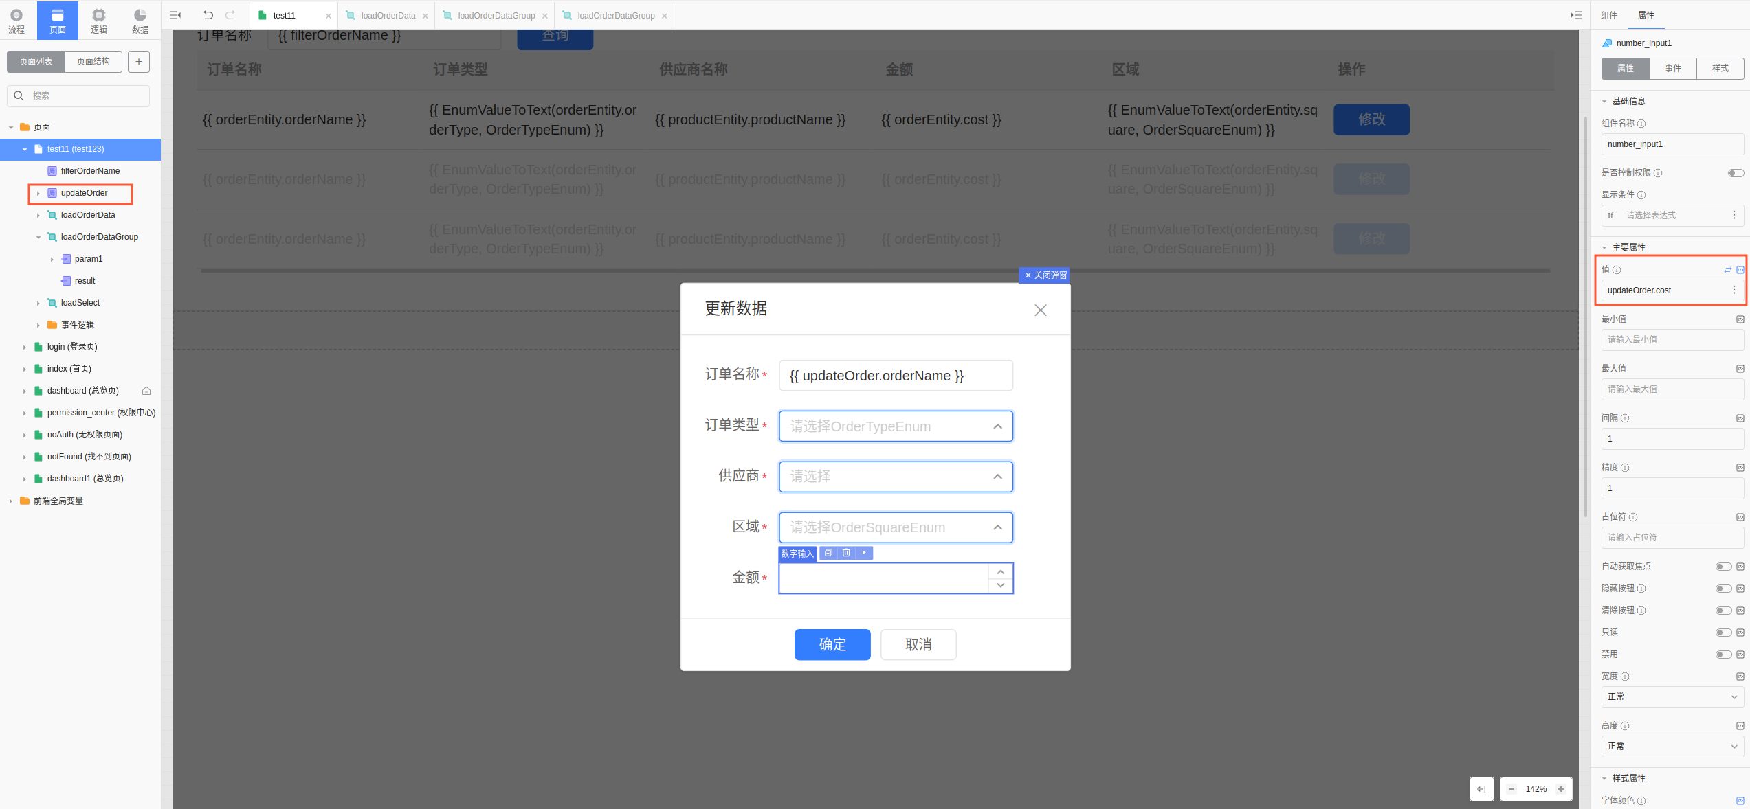Toggle 是否控制权限 switch
This screenshot has width=1750, height=809.
point(1736,173)
